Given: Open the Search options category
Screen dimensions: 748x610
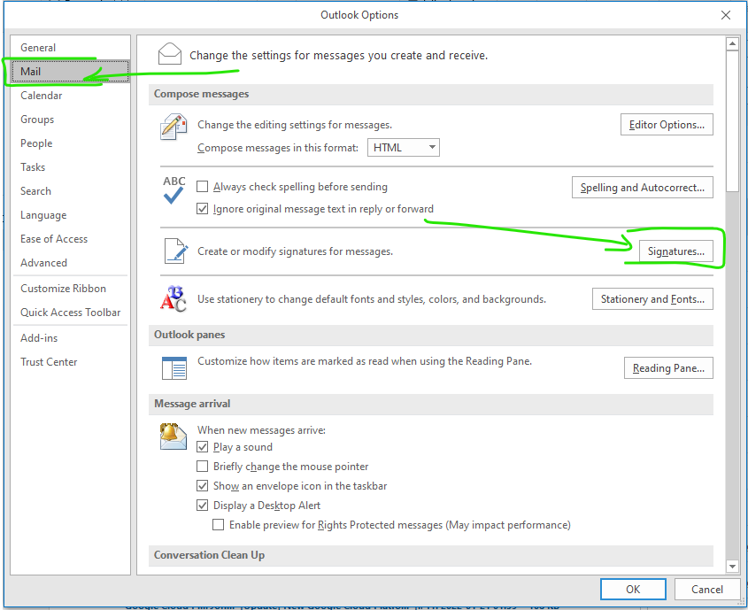Looking at the screenshot, I should click(x=70, y=190).
